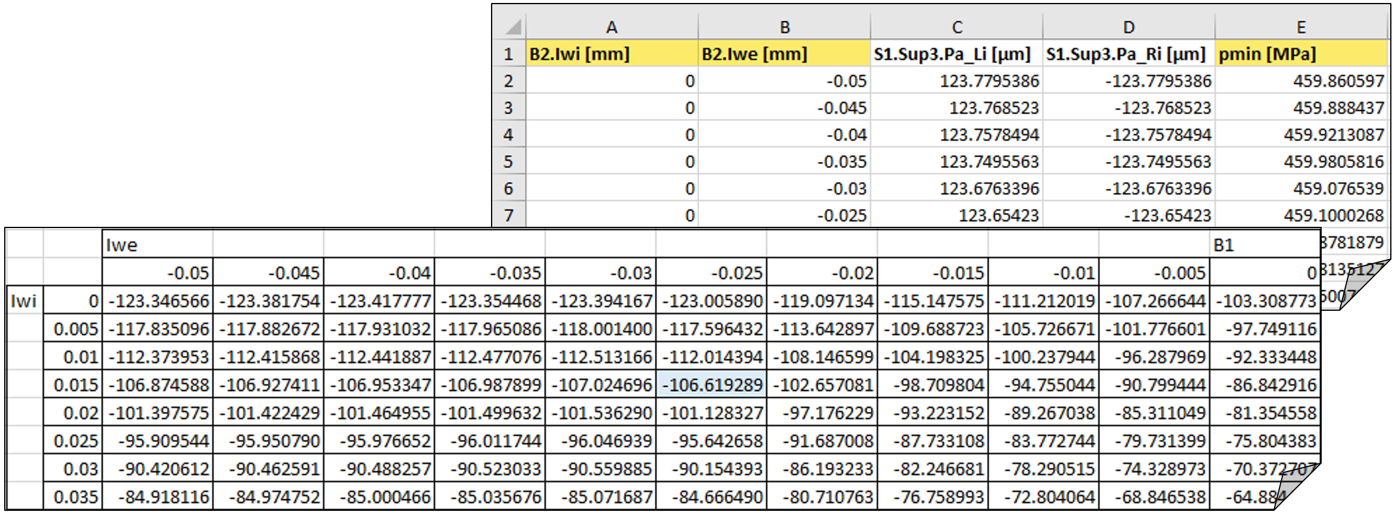This screenshot has height=515, width=1395.
Task: Click the cell containing 459.860597
Action: click(1301, 81)
